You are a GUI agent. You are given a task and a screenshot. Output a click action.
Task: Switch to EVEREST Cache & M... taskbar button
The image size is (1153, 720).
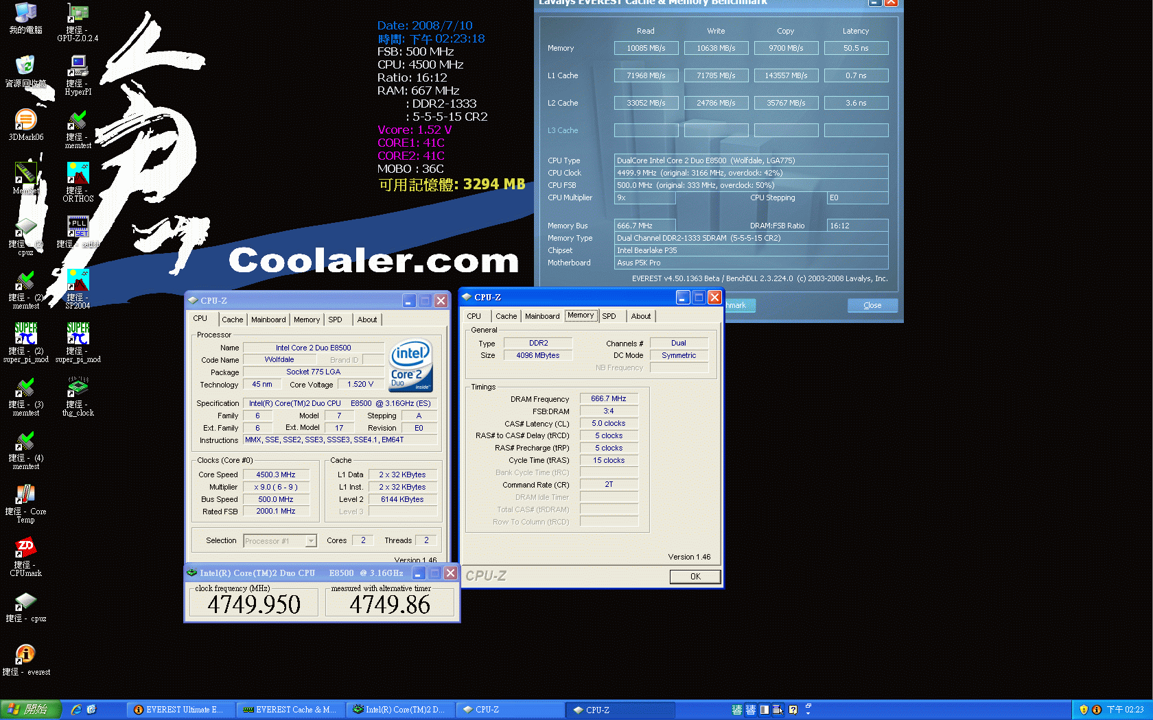tap(290, 710)
